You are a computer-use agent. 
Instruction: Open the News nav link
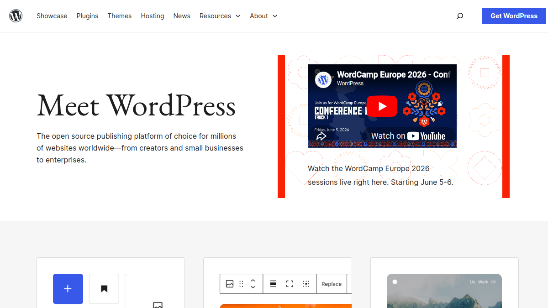coord(182,16)
